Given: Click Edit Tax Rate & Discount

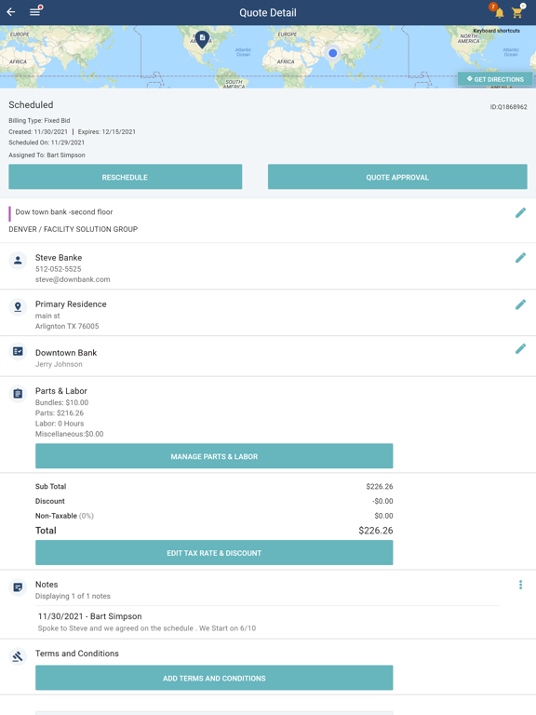Looking at the screenshot, I should (214, 553).
